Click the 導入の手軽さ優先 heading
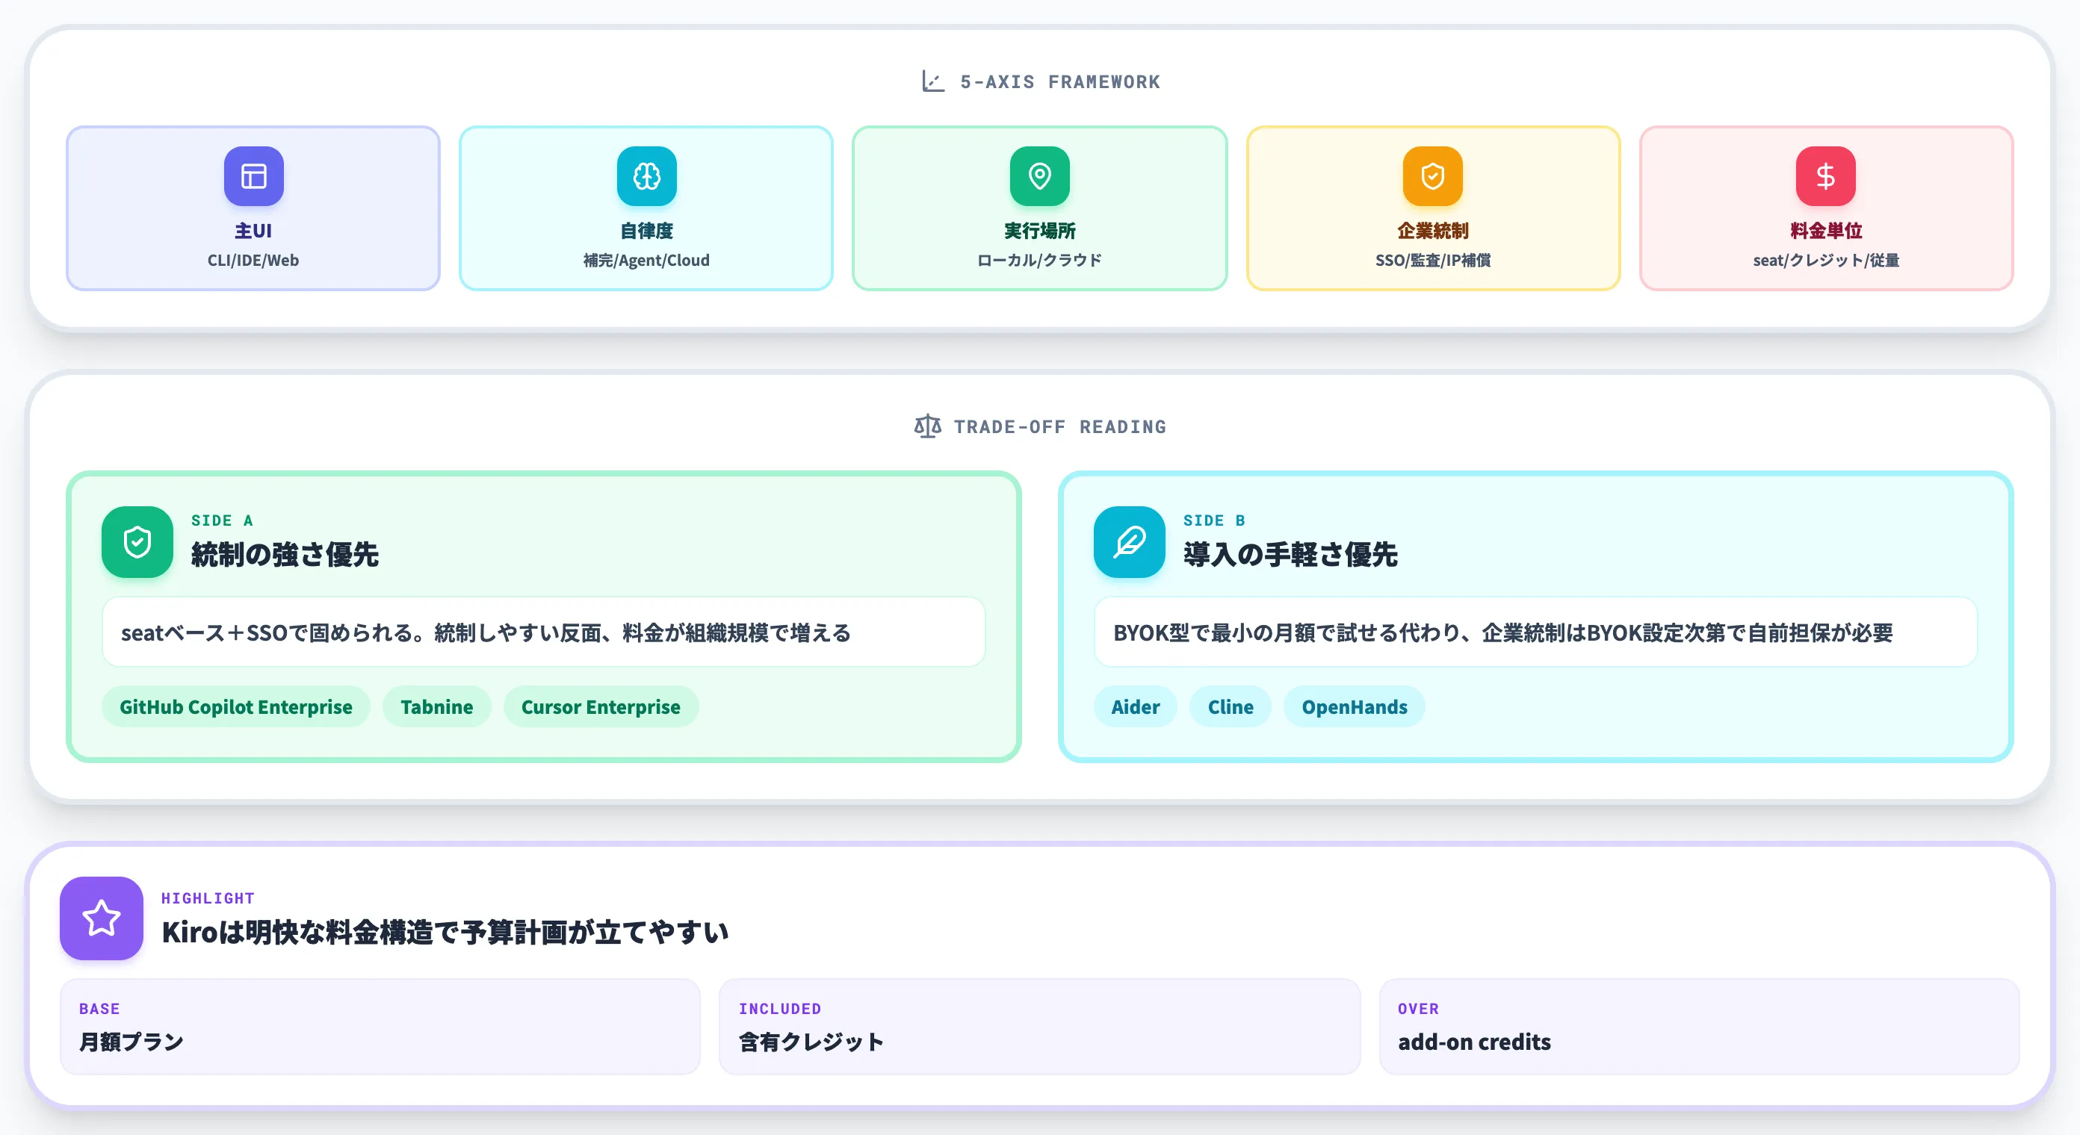The height and width of the screenshot is (1135, 2080). 1290,555
